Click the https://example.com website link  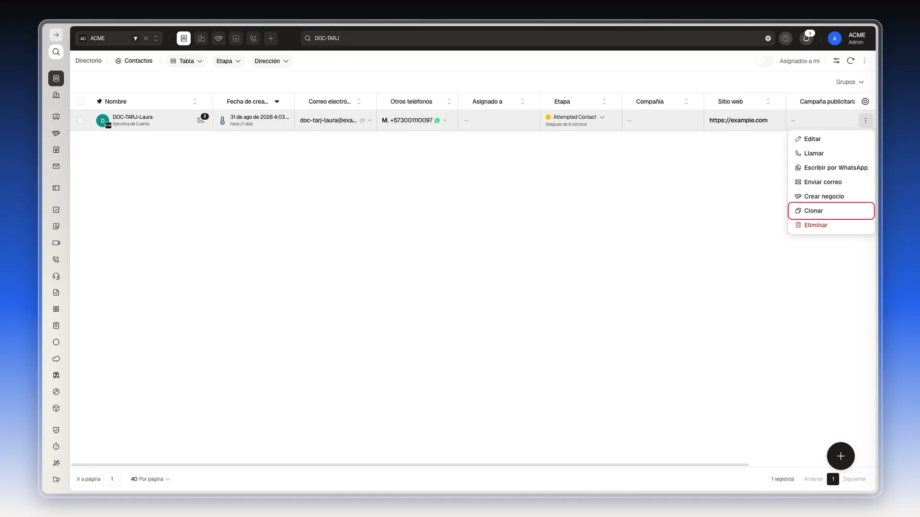[738, 120]
